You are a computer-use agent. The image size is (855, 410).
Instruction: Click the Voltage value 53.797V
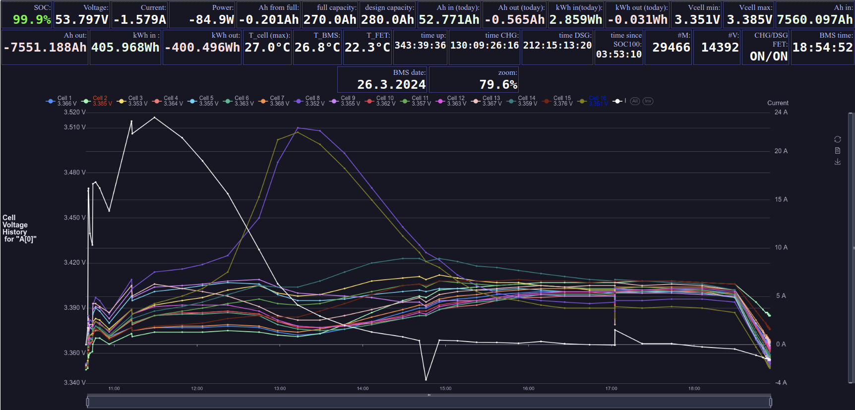[x=82, y=19]
